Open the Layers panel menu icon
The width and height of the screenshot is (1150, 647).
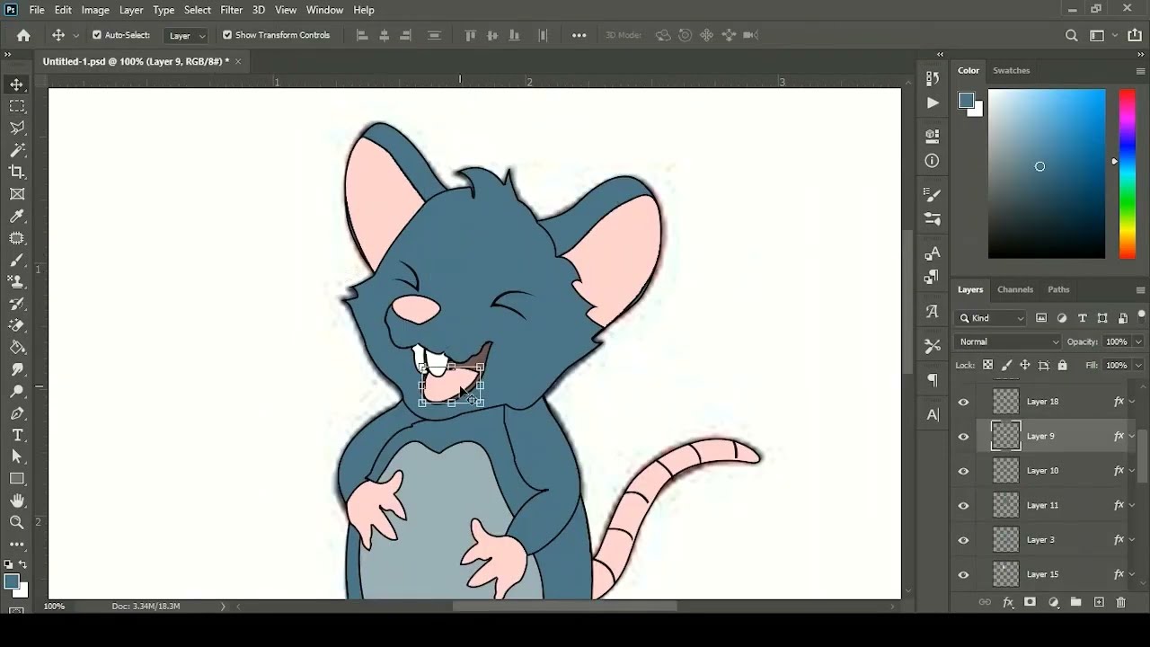[1140, 289]
